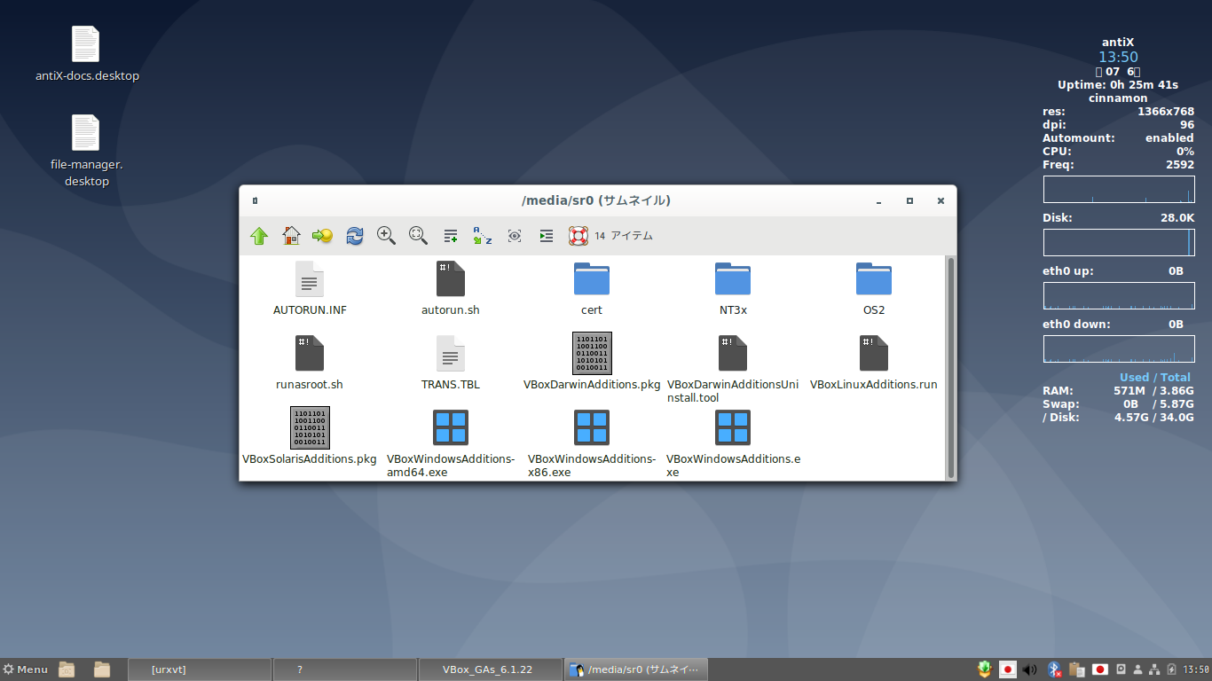Select the VBoxSolarisAdditions.pkg file
Viewport: 1212px width, 681px height.
coord(310,436)
